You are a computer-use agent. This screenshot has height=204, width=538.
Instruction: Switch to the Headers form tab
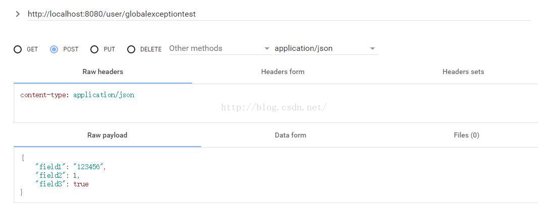pos(283,72)
